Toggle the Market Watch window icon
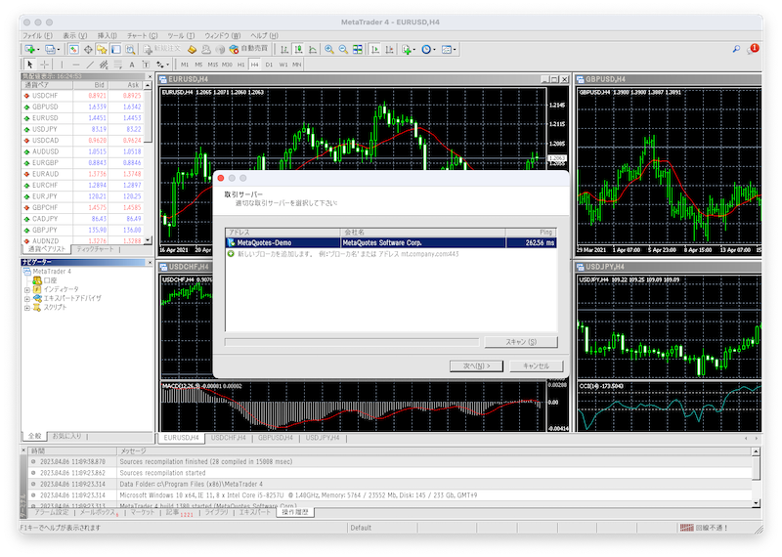The height and width of the screenshot is (557, 782). [74, 49]
